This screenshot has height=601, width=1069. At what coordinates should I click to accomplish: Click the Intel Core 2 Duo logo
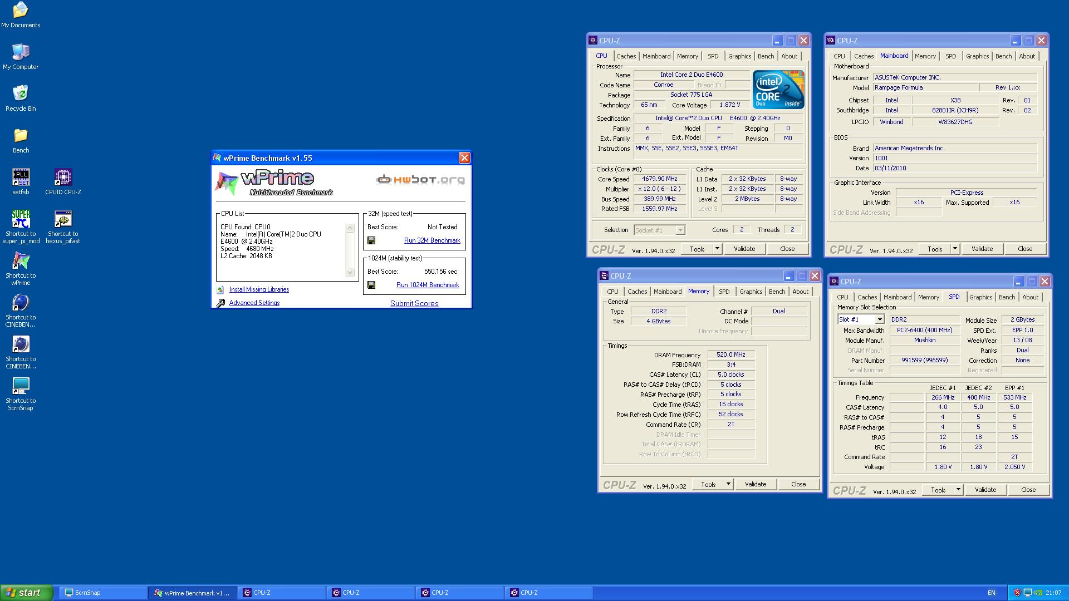pyautogui.click(x=778, y=89)
